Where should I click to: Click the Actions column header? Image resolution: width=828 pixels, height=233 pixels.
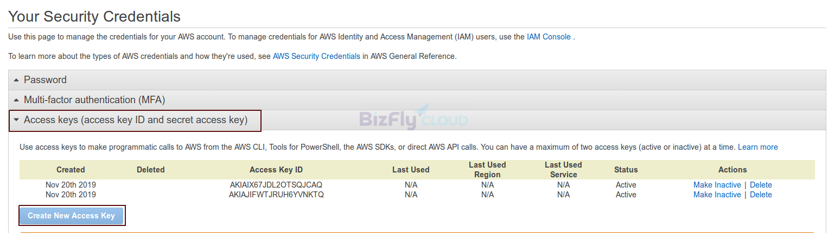[733, 170]
